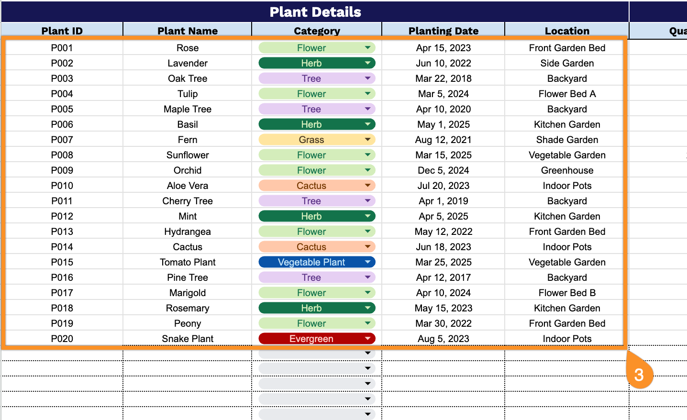
Task: Select the Plant ID column header
Action: [x=62, y=30]
